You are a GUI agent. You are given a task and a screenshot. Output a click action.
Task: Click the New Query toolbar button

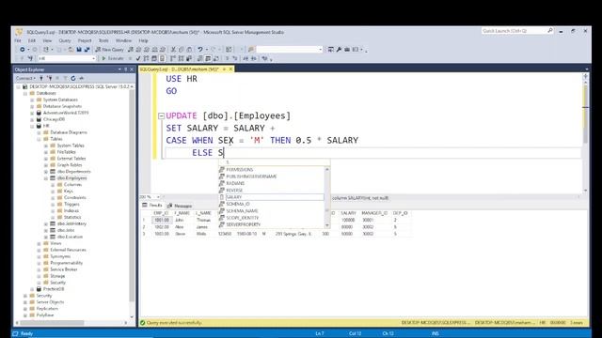pyautogui.click(x=109, y=50)
